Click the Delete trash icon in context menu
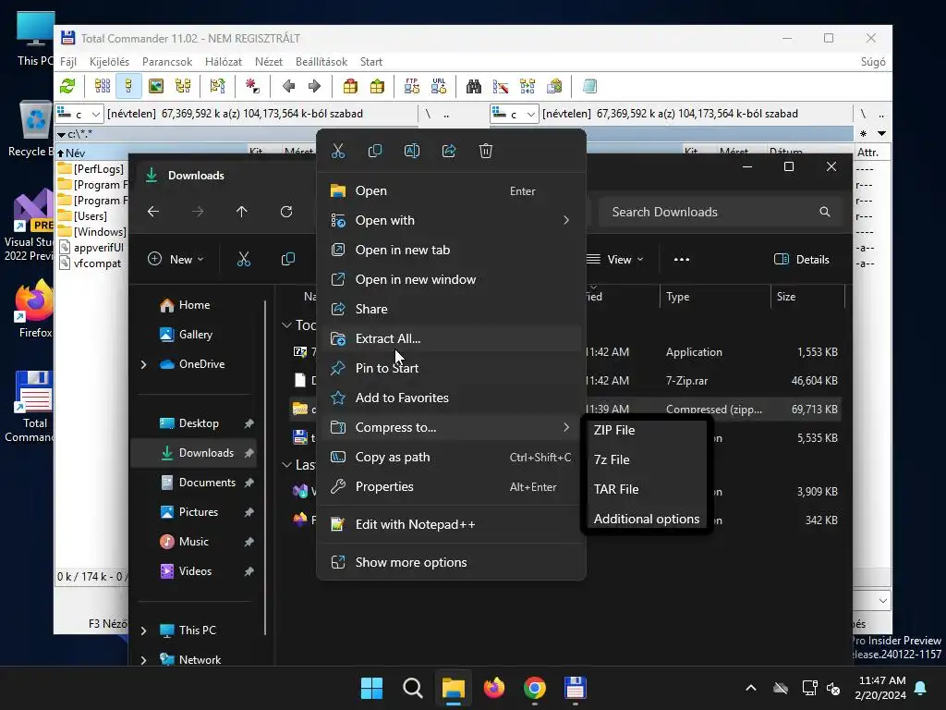This screenshot has width=946, height=710. click(x=486, y=151)
